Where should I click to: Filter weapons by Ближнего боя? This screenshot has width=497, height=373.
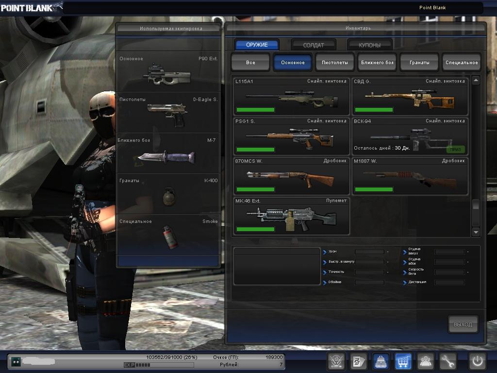coord(377,62)
